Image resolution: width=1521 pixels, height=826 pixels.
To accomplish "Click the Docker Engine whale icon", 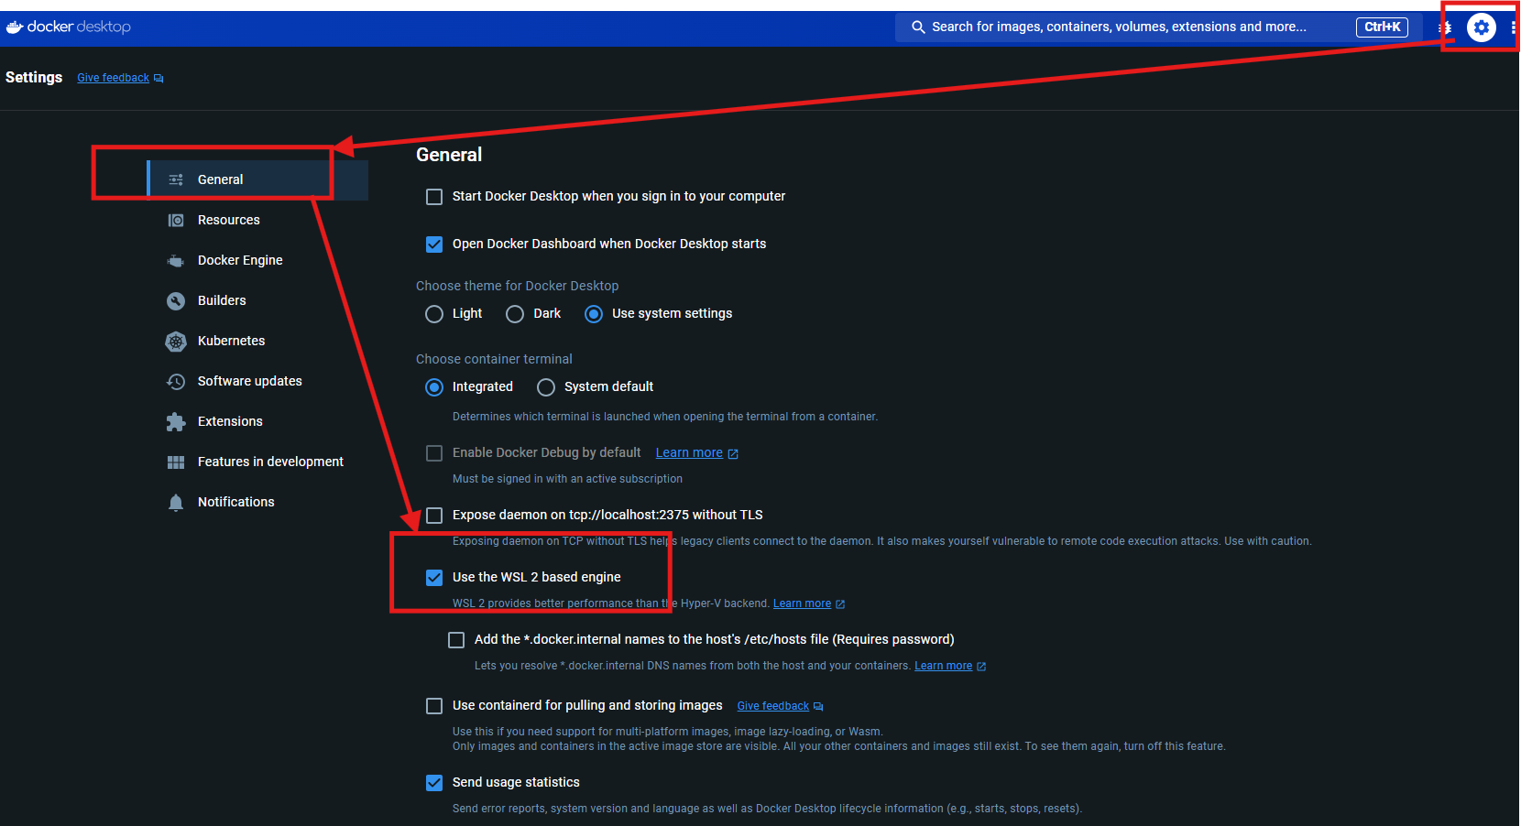I will [x=176, y=261].
